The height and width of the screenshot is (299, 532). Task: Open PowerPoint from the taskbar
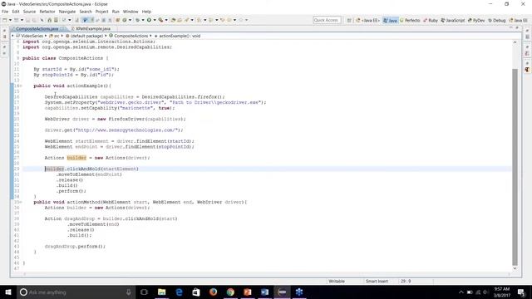[x=248, y=292]
